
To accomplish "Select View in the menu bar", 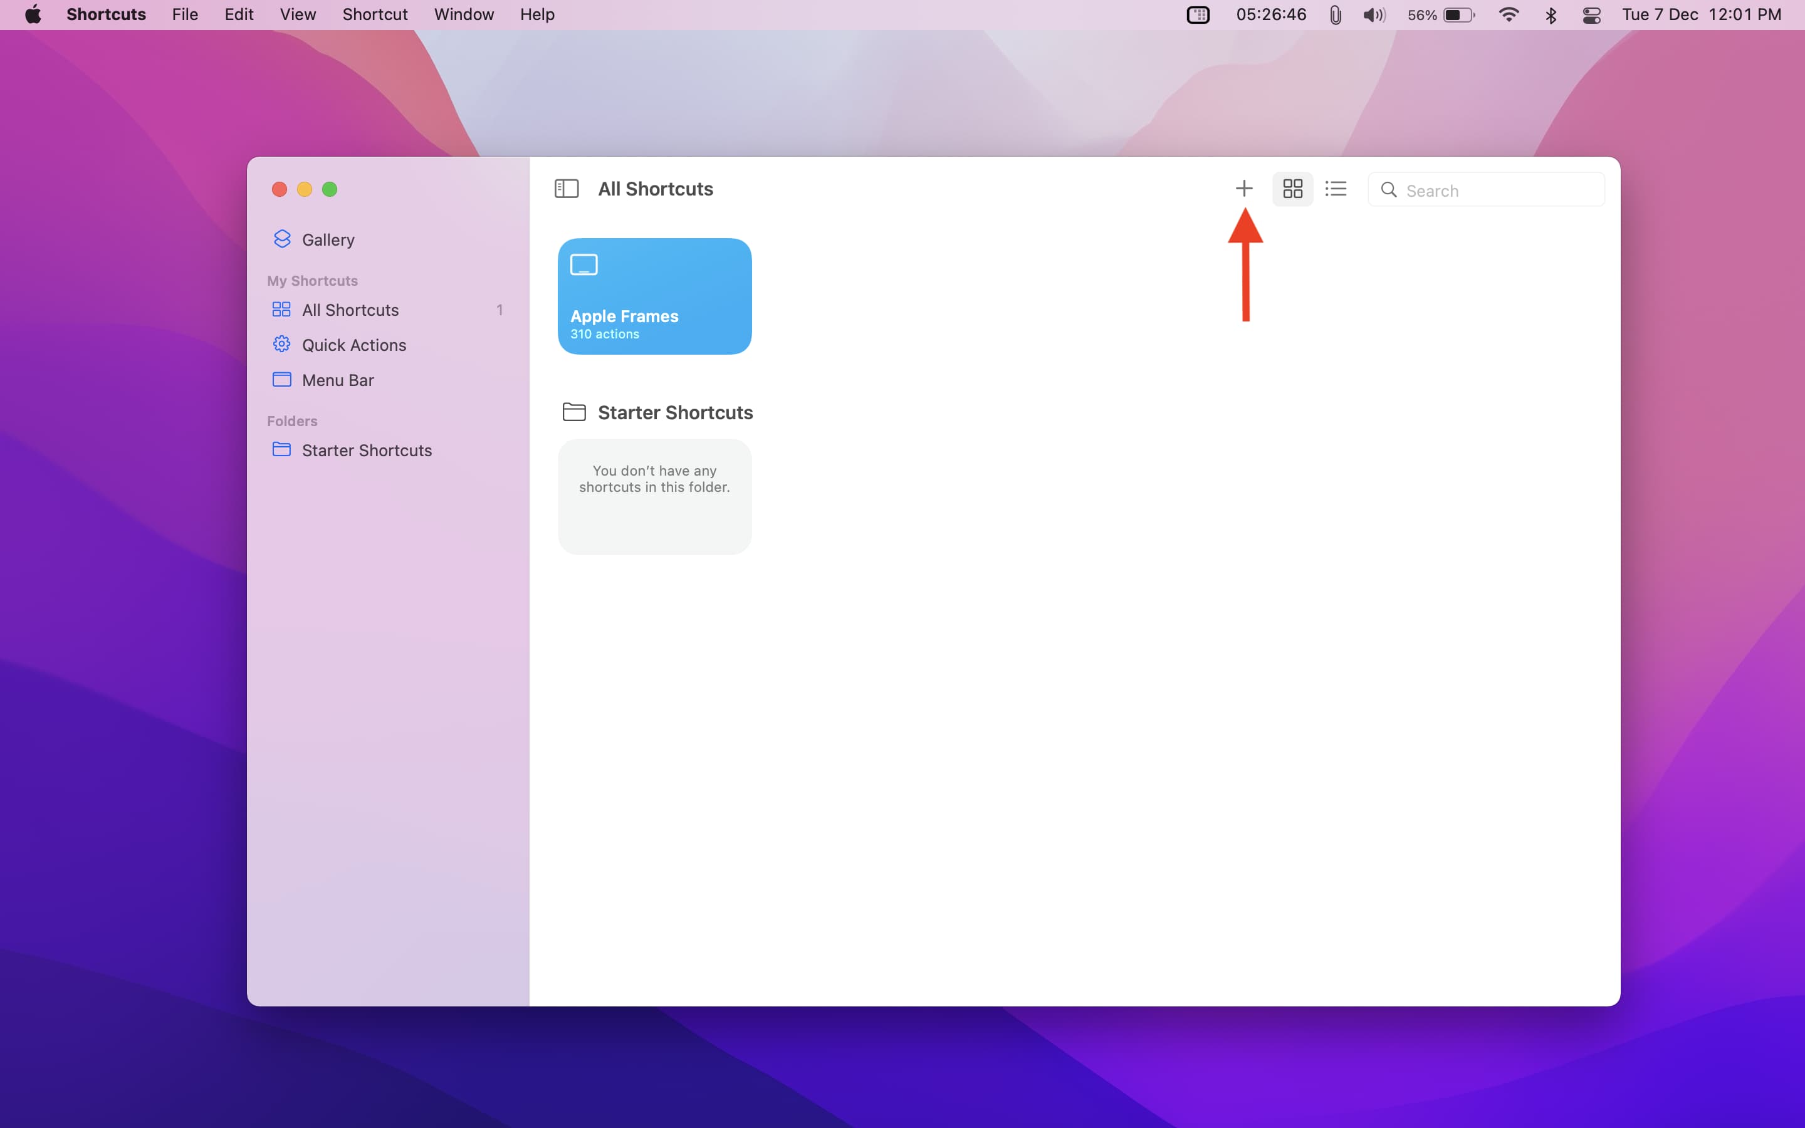I will click(296, 14).
